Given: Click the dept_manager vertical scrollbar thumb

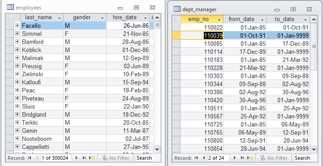Looking at the screenshot, I should pyautogui.click(x=314, y=46).
